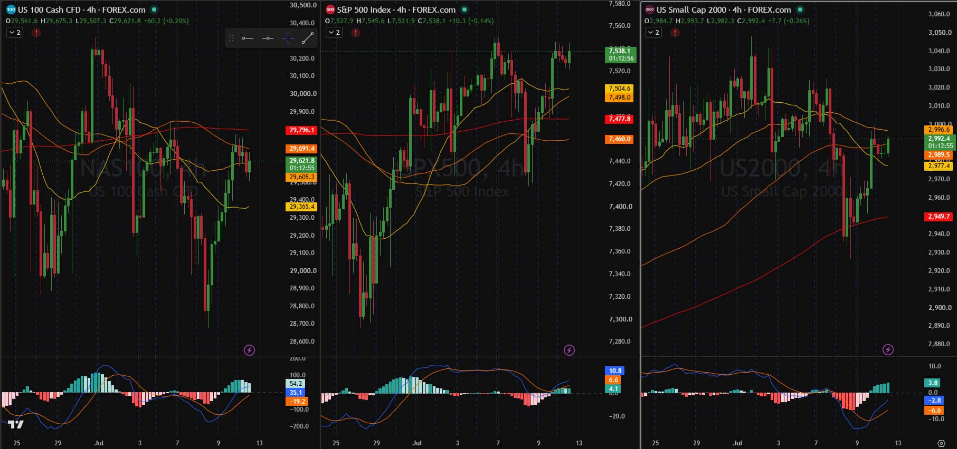Expand the S&P 500 indicator legend

[x=334, y=33]
